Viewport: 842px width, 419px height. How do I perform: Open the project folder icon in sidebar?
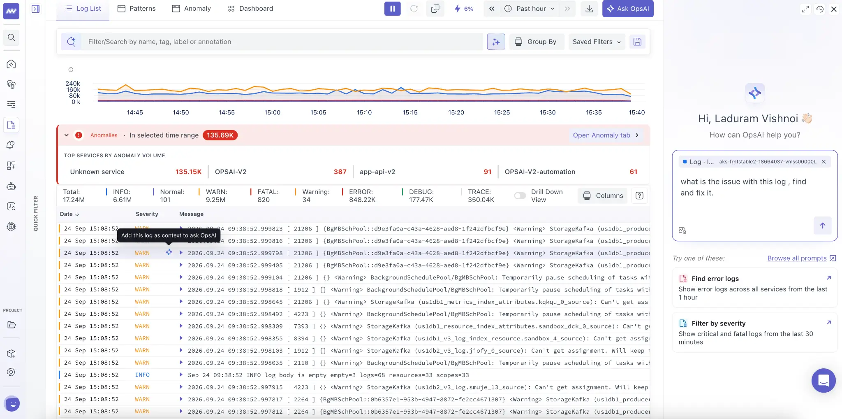[x=12, y=325]
